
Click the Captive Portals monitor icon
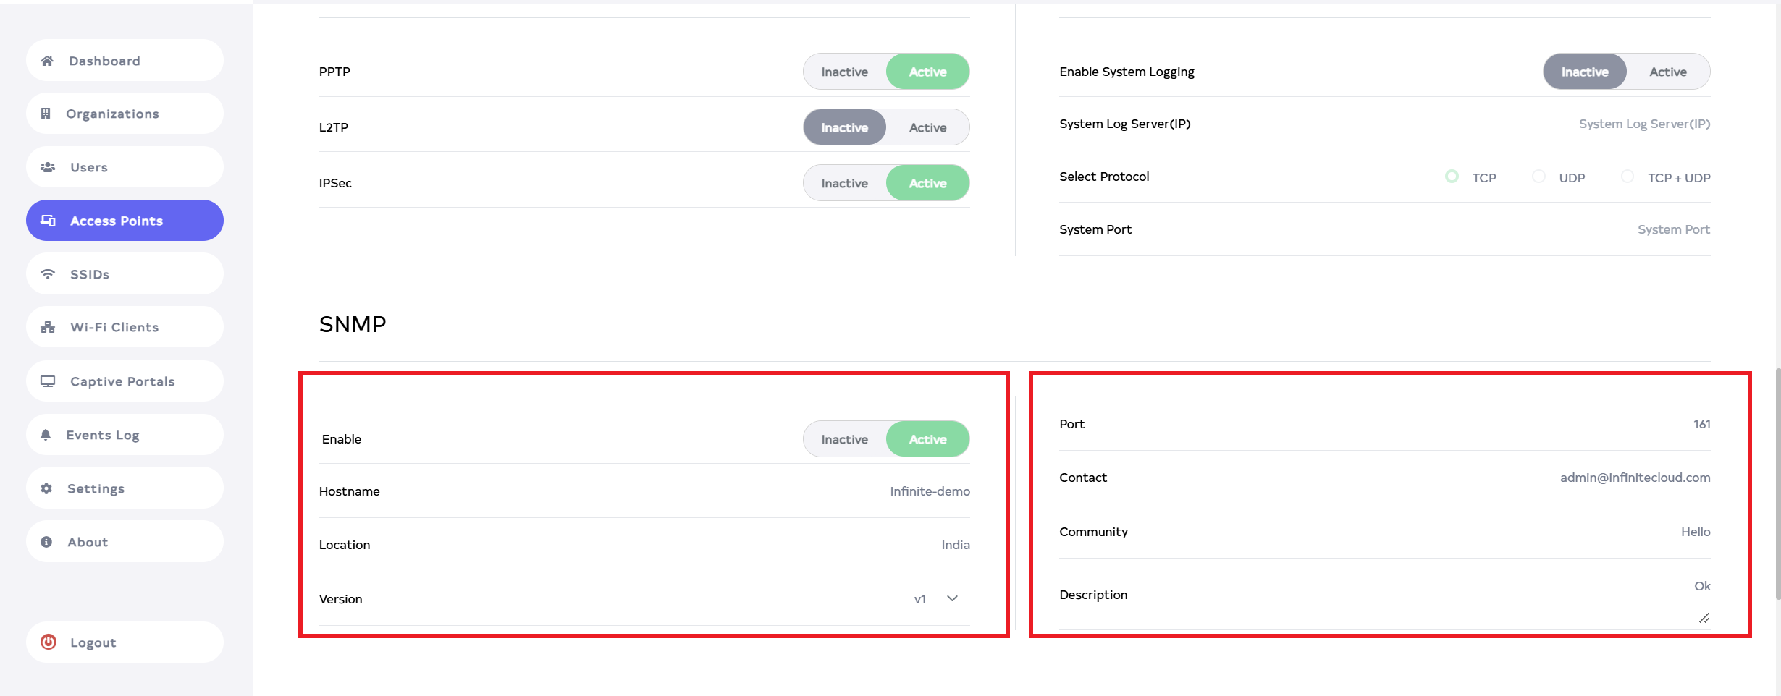click(x=48, y=381)
